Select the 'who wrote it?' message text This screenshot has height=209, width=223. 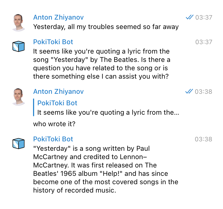54,124
